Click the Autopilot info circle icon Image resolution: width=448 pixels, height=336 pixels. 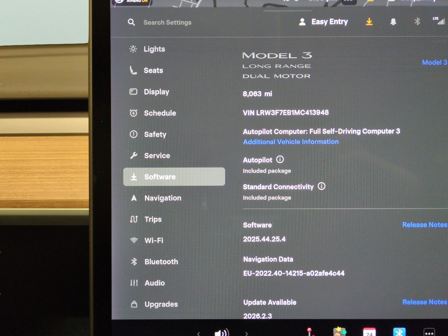point(280,159)
